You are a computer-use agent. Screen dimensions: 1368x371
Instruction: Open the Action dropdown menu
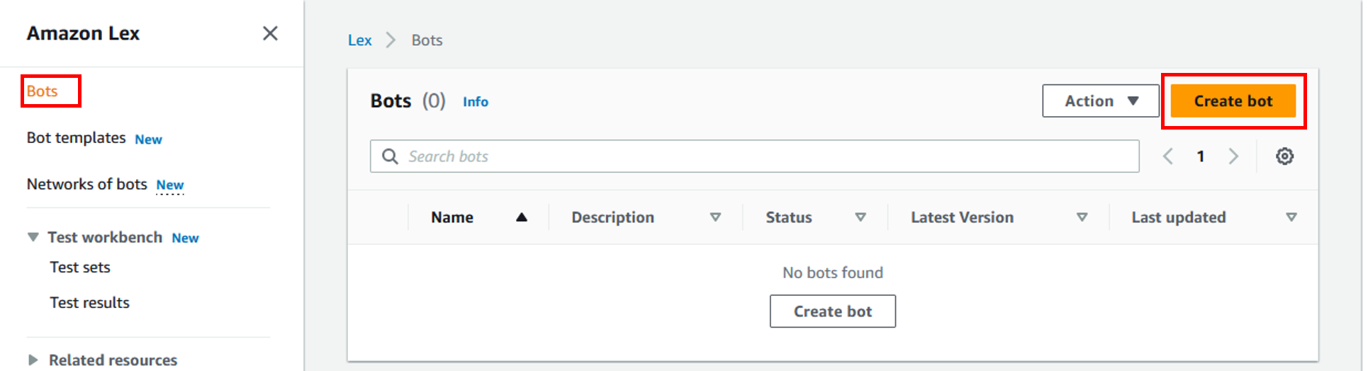pyautogui.click(x=1100, y=101)
